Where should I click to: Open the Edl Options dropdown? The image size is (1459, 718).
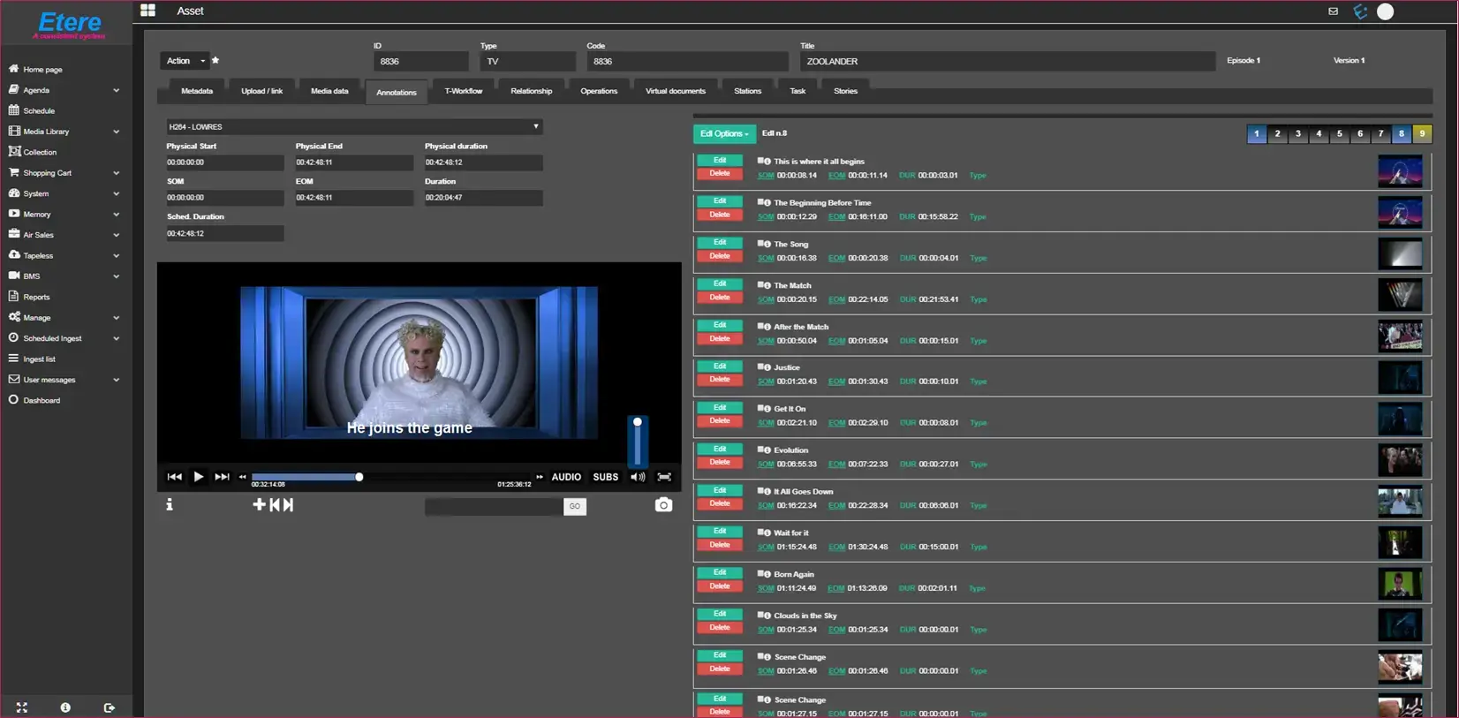click(724, 133)
